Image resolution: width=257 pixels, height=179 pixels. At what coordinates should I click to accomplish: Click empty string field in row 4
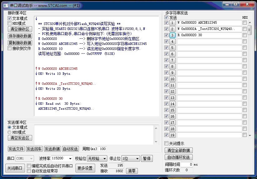tap(209, 41)
